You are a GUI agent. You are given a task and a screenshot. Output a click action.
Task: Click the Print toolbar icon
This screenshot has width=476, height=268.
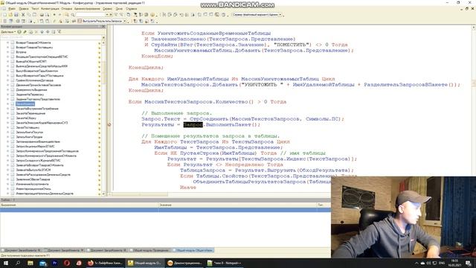tap(42, 15)
